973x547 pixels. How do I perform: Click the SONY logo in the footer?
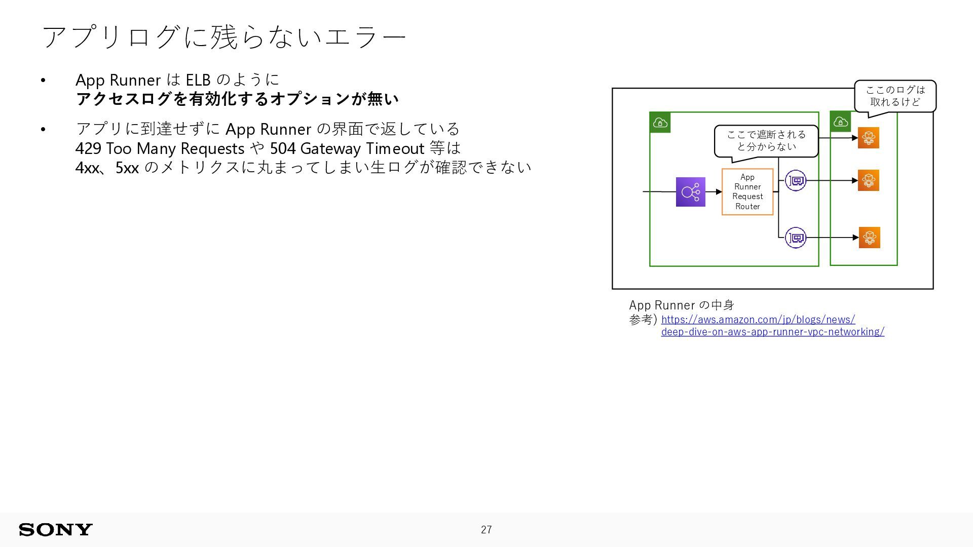click(x=56, y=530)
